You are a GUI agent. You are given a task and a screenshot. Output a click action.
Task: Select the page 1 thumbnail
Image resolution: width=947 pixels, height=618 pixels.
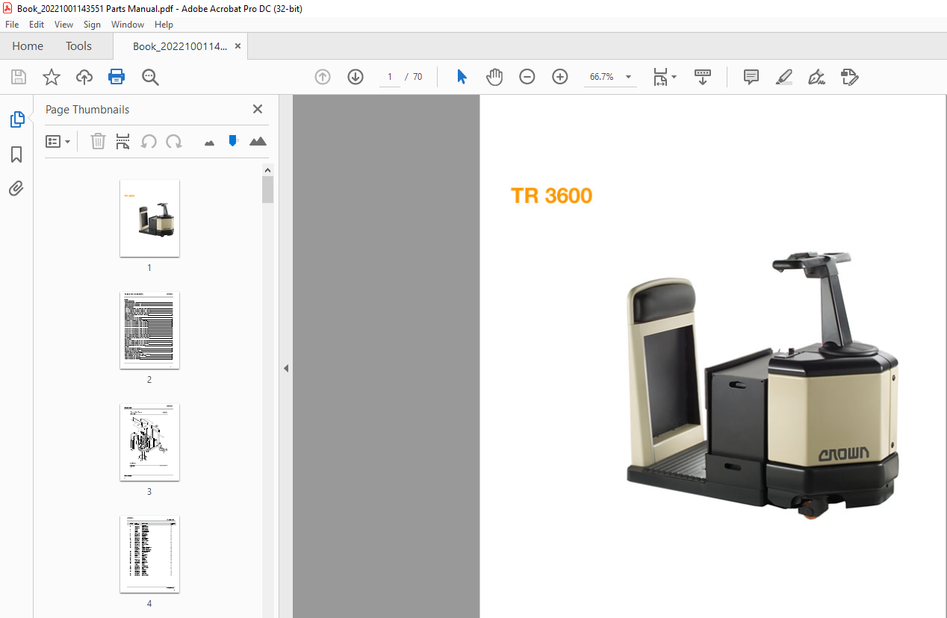pyautogui.click(x=149, y=218)
